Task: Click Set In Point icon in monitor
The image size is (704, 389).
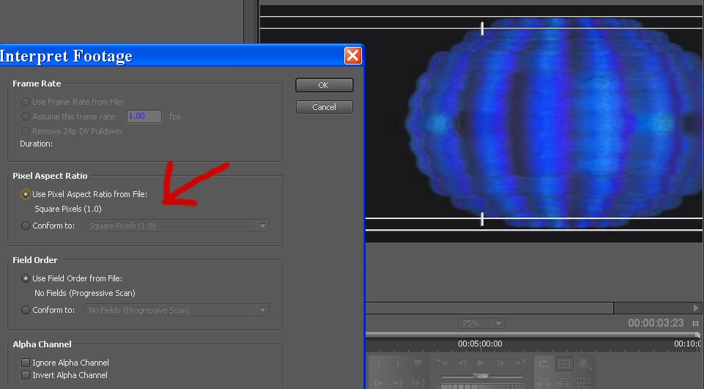Action: point(379,364)
